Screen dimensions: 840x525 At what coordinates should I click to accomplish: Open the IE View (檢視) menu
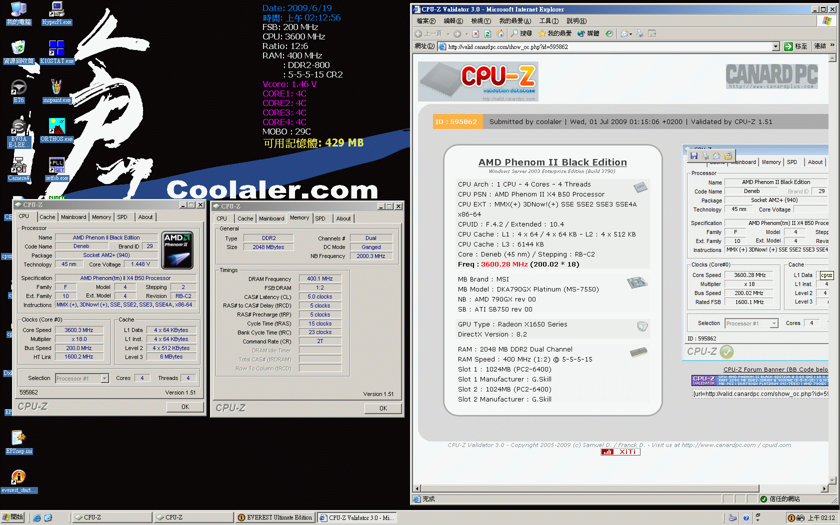tap(480, 21)
